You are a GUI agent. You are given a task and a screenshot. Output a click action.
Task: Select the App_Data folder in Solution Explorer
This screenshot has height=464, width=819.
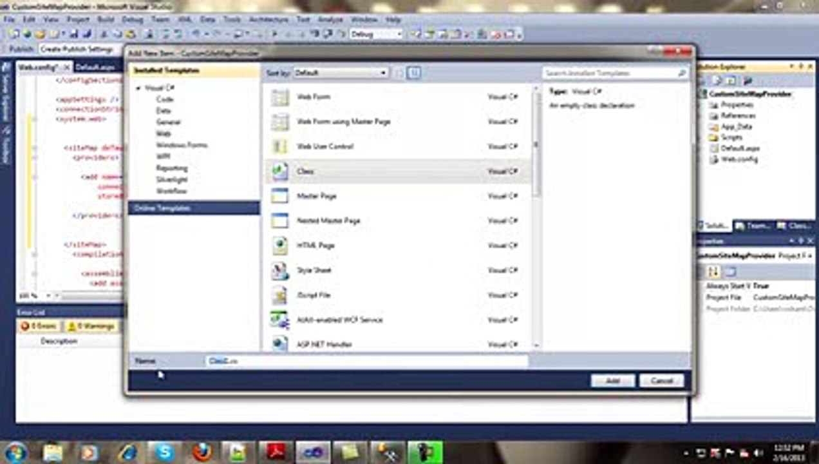click(x=735, y=126)
